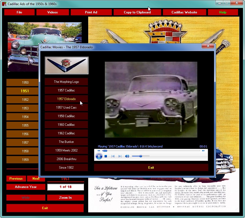Select the 1958 year button

pos(22,151)
